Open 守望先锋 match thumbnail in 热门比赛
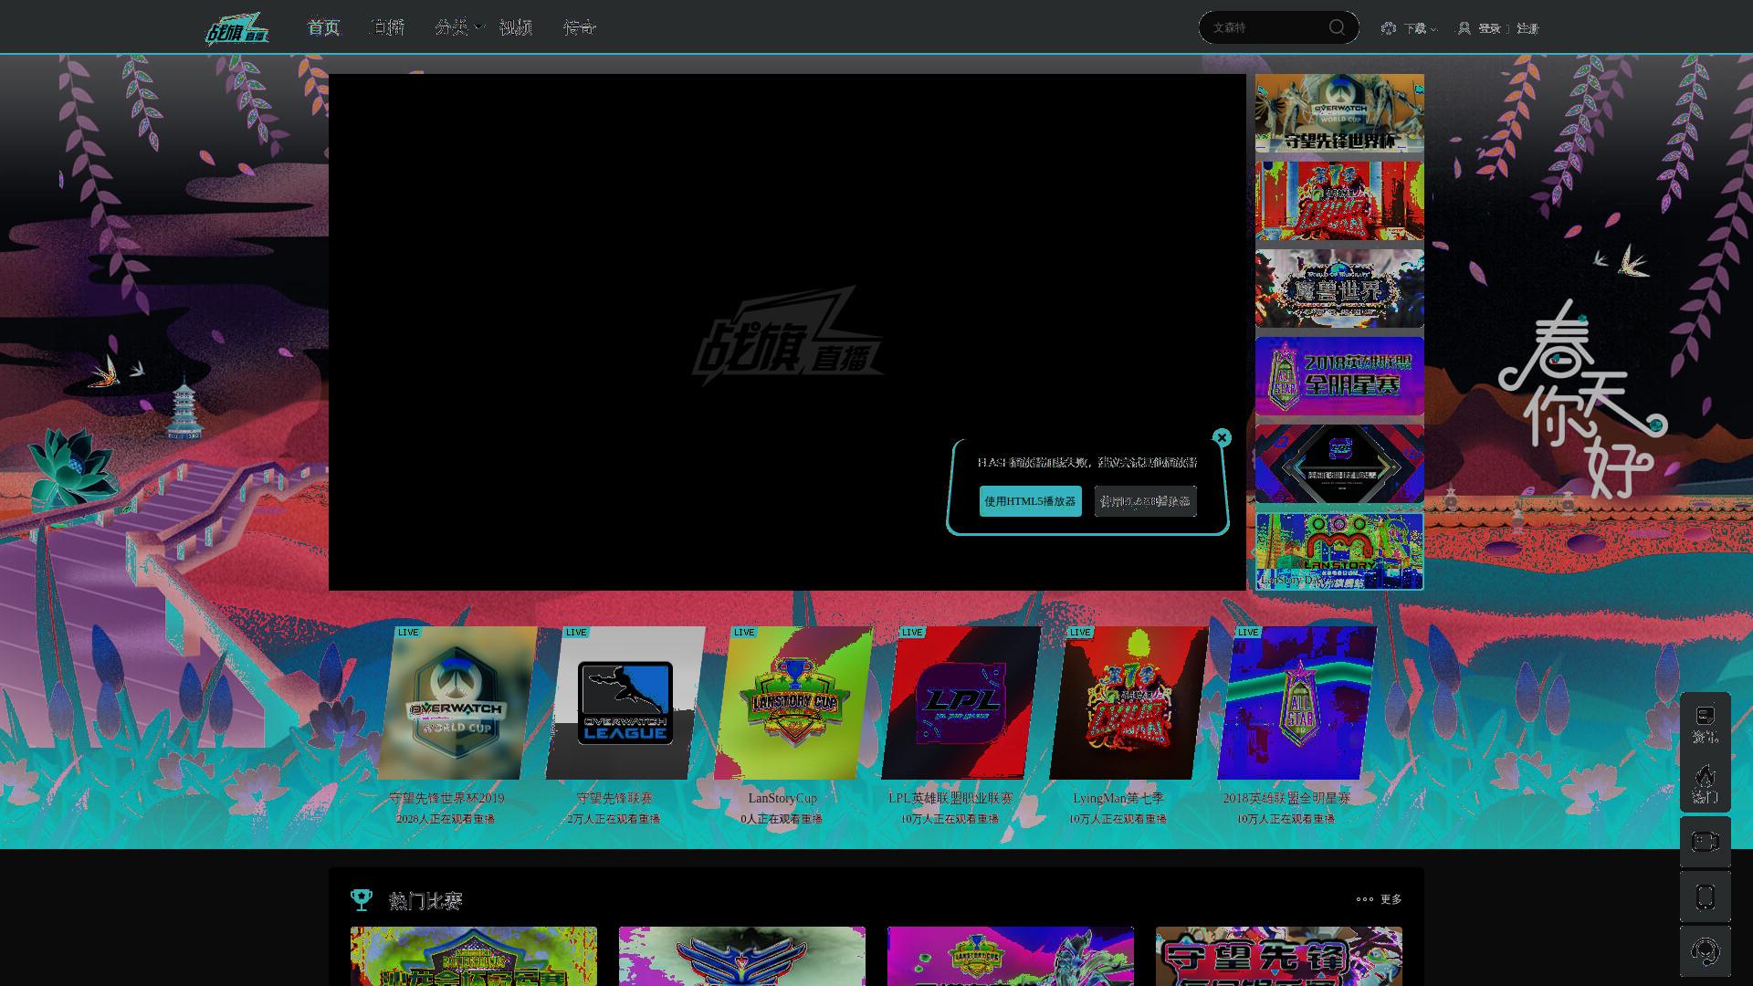The width and height of the screenshot is (1753, 986). tap(1279, 956)
